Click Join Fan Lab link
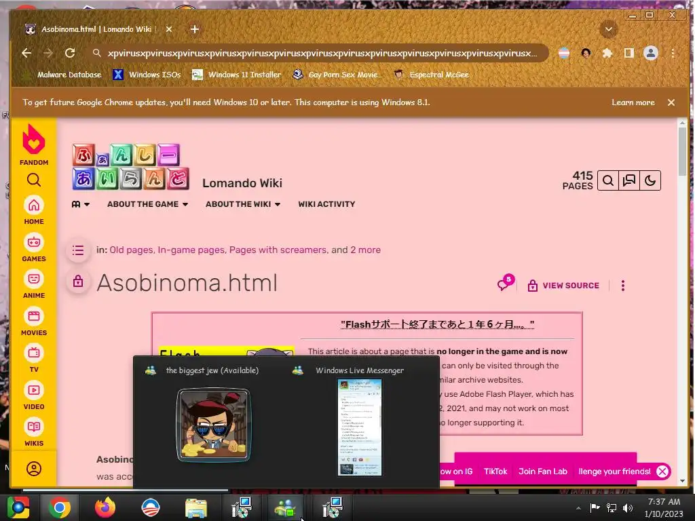This screenshot has height=521, width=695. [x=543, y=471]
